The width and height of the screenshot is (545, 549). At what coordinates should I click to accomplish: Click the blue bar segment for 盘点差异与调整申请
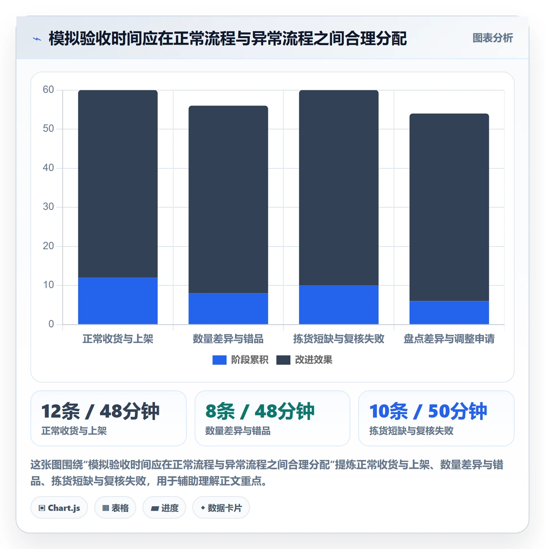[449, 313]
